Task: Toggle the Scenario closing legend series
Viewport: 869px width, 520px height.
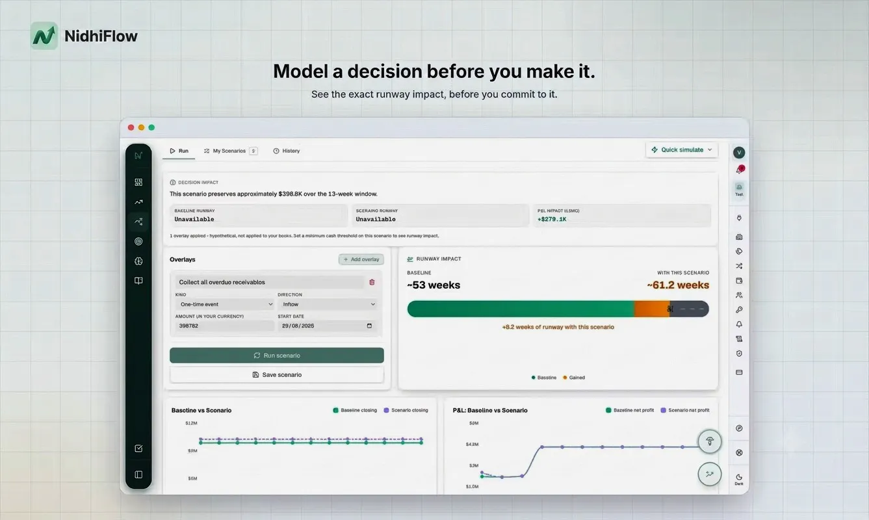Action: coord(406,410)
